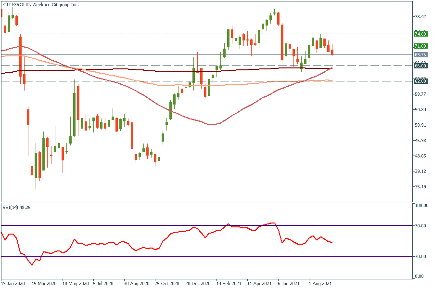The height and width of the screenshot is (289, 433).
Task: Click the RSI 30.00 level label
Action: (x=421, y=256)
